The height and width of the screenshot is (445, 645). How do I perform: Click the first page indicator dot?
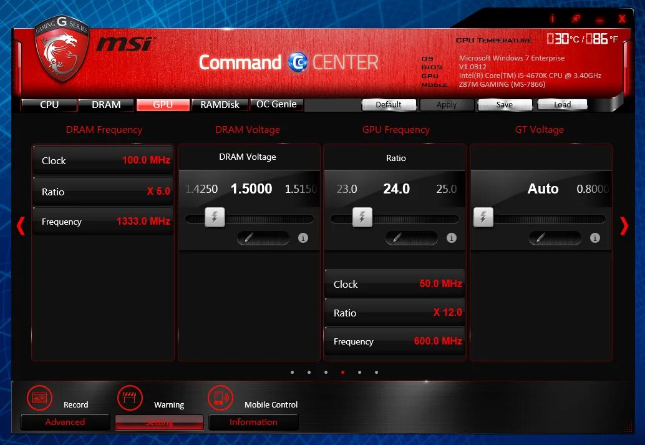point(292,373)
